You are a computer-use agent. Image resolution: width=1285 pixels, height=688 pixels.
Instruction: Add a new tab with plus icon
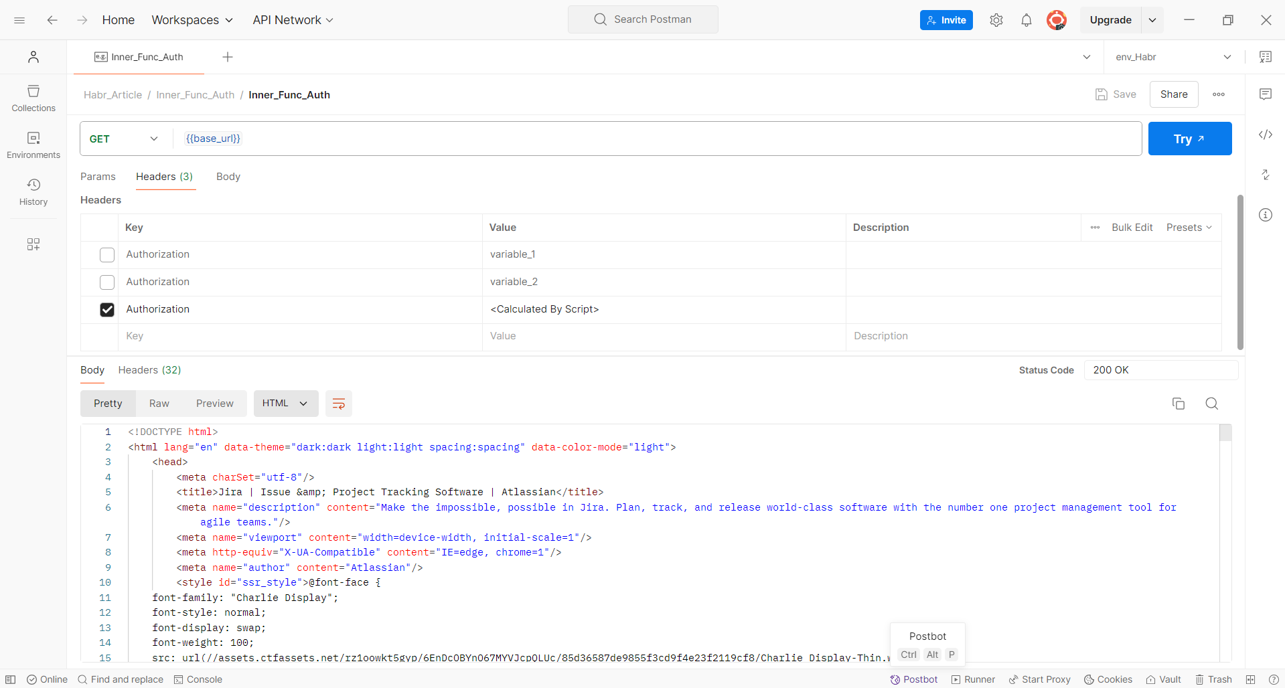[228, 57]
